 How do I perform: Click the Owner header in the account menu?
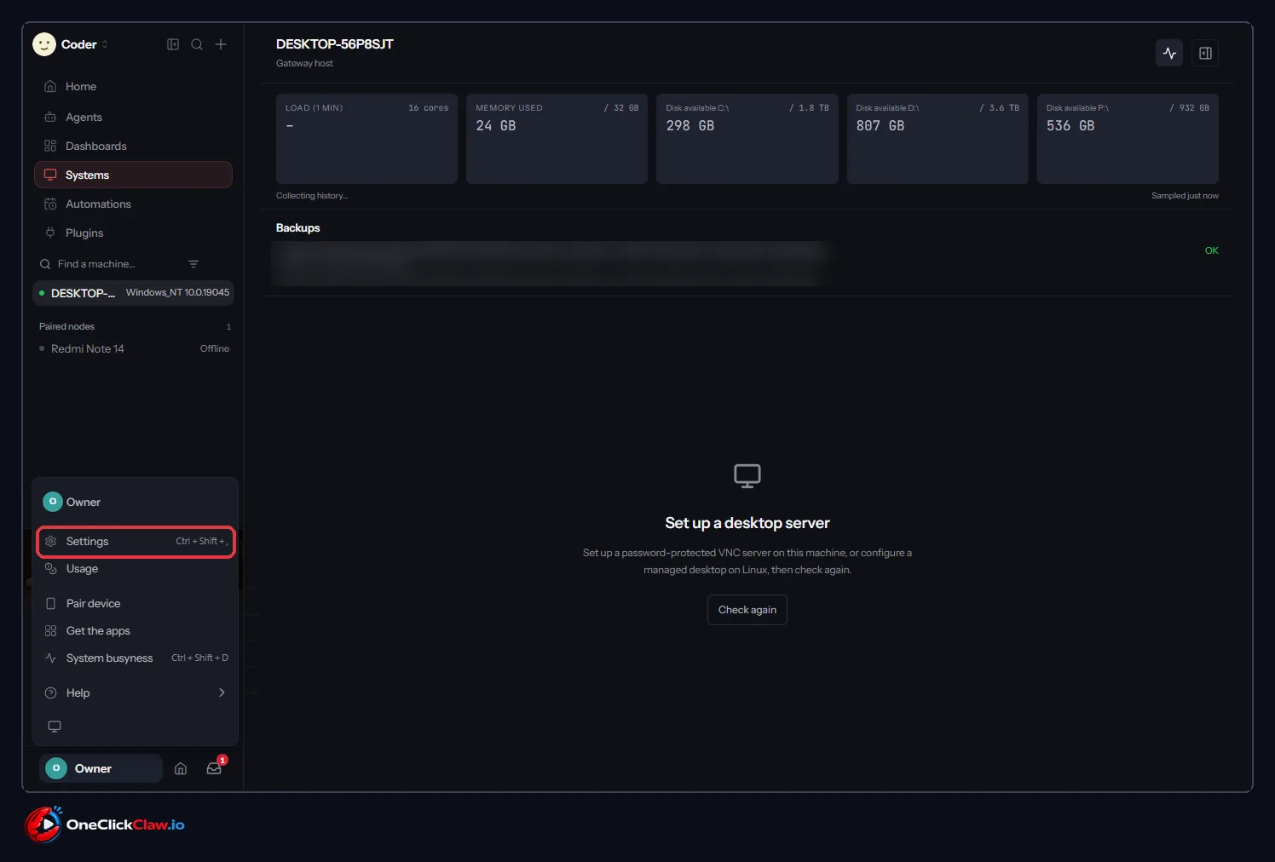pos(136,502)
